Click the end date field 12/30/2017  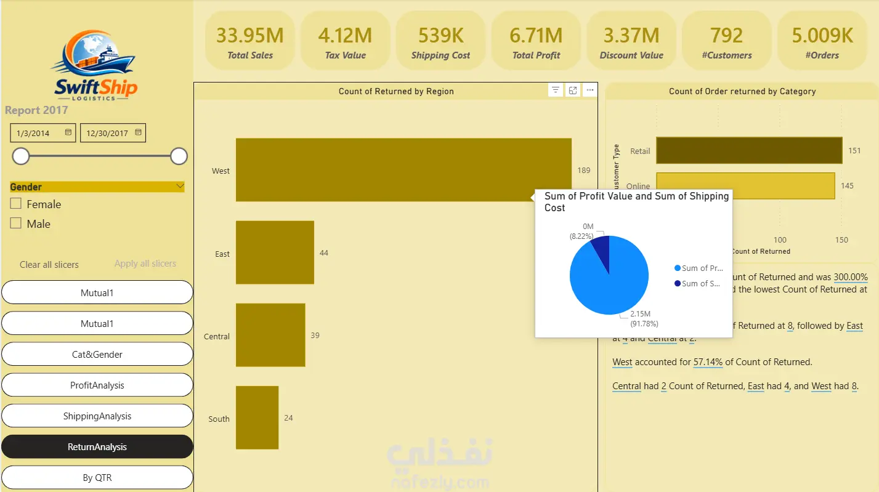point(113,133)
